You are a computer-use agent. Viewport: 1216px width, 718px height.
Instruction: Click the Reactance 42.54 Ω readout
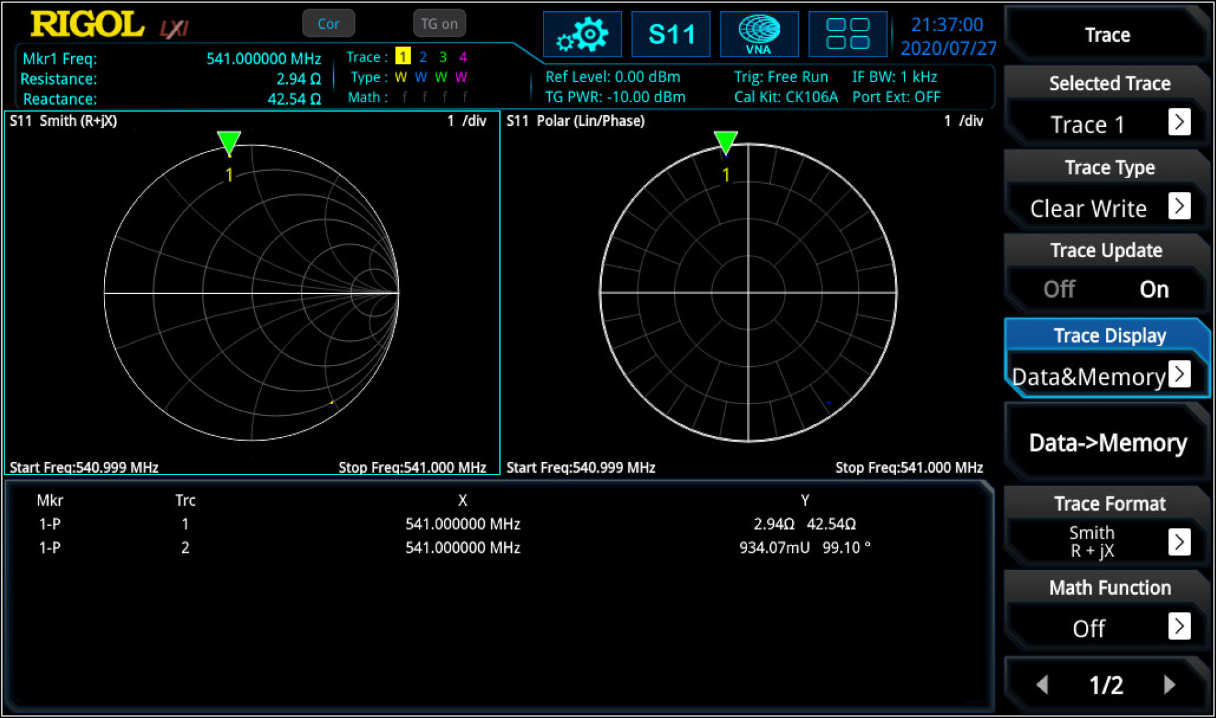(x=294, y=99)
